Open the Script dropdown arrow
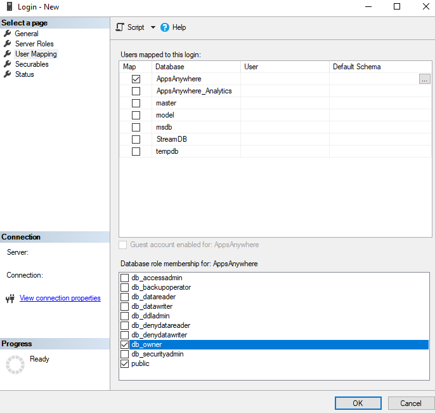The height and width of the screenshot is (413, 435). [153, 27]
